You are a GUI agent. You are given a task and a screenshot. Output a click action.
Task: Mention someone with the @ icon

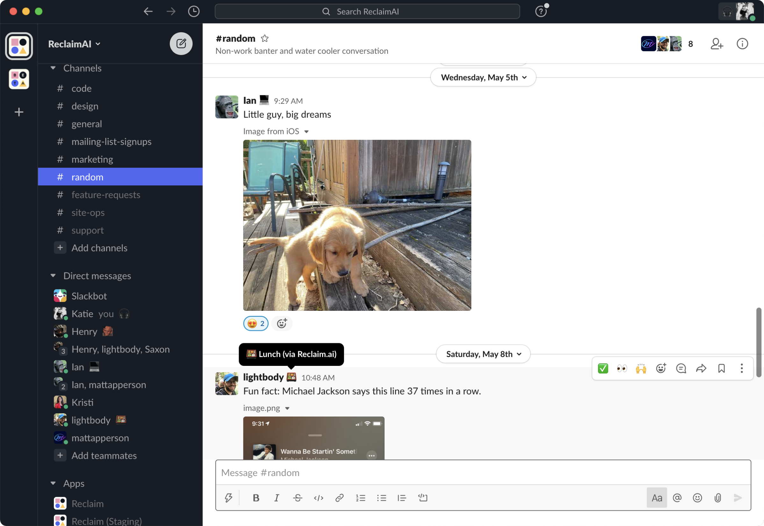coord(677,498)
